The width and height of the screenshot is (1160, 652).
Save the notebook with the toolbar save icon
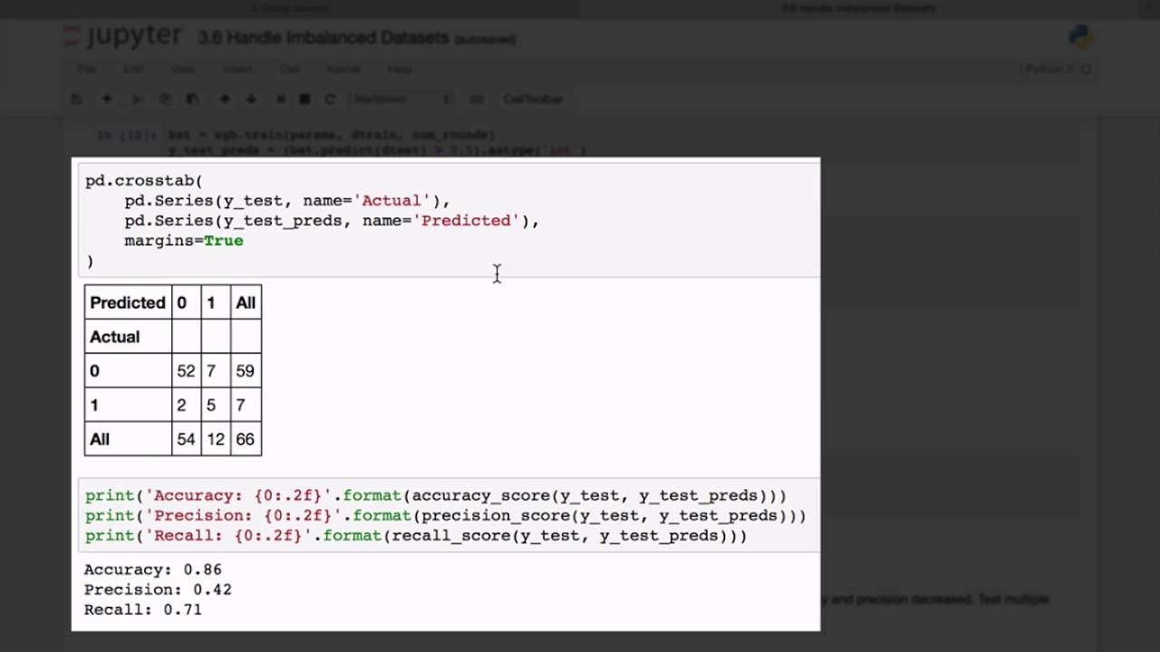pyautogui.click(x=77, y=99)
